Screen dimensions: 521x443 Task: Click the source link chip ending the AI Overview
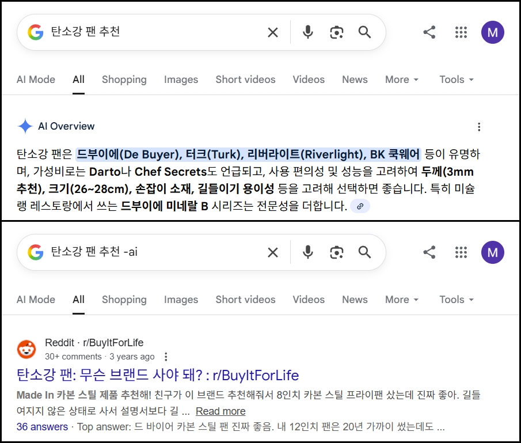(x=360, y=206)
